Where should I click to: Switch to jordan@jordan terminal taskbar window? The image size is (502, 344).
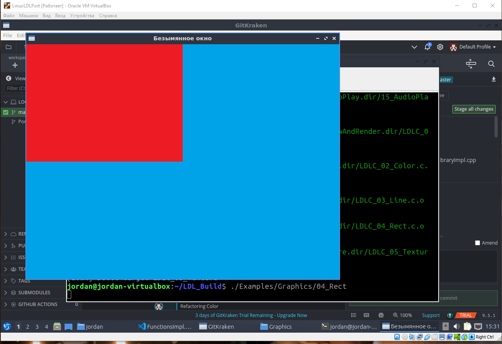[349, 326]
